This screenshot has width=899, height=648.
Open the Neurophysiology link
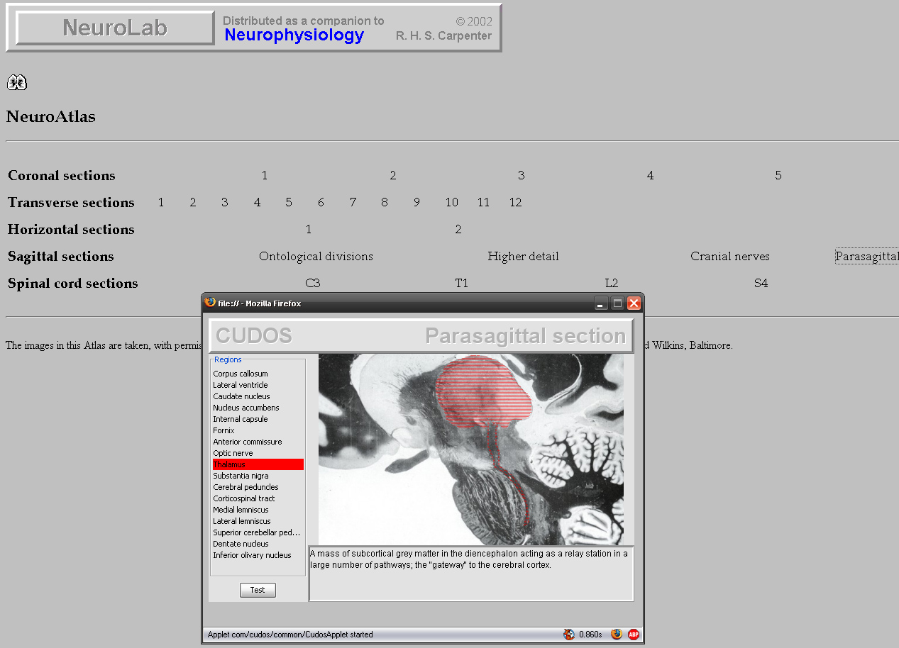pyautogui.click(x=294, y=35)
